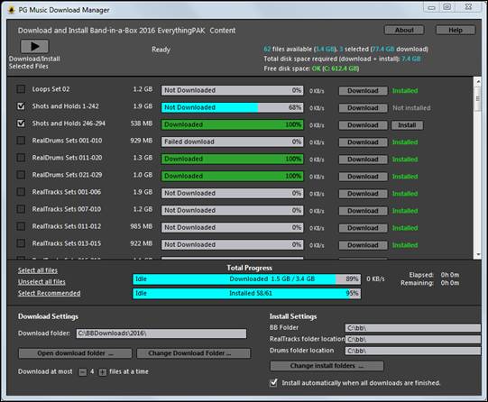
Task: Uncheck Shots and Holds 246-294
Action: 21,123
